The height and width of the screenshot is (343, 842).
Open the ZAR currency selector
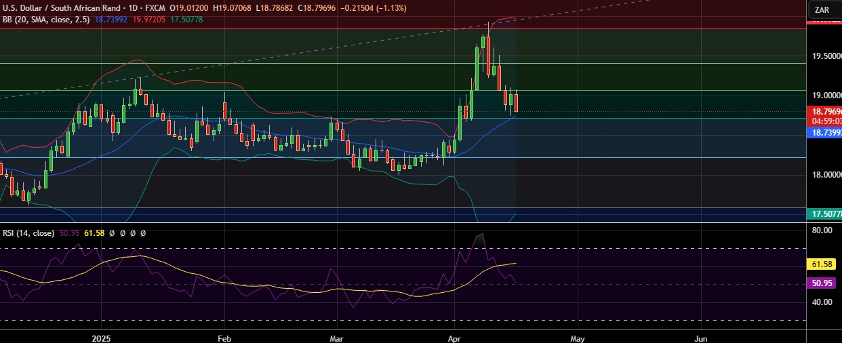[824, 9]
